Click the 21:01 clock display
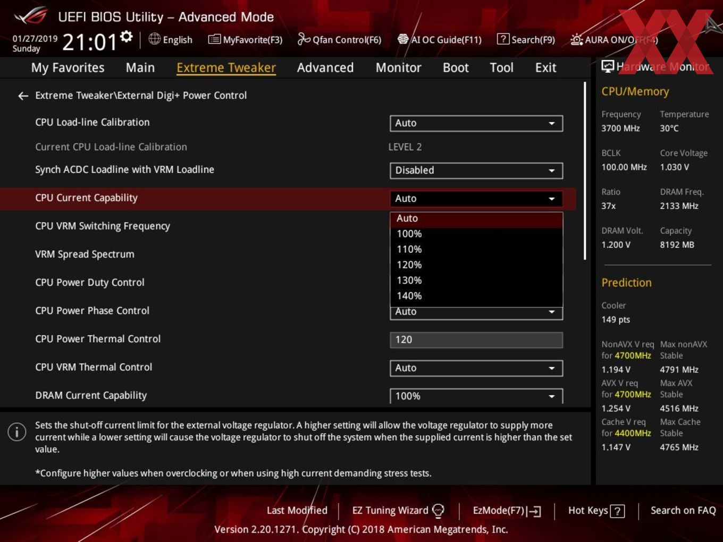 pyautogui.click(x=89, y=41)
